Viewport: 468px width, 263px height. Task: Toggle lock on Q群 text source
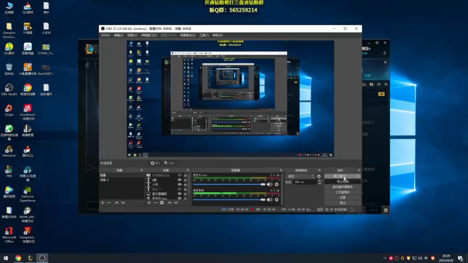185,180
